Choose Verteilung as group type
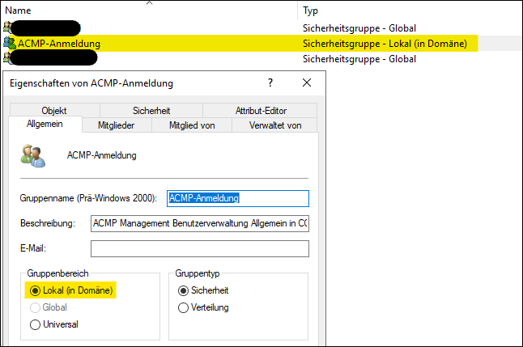This screenshot has height=347, width=523. pyautogui.click(x=184, y=307)
